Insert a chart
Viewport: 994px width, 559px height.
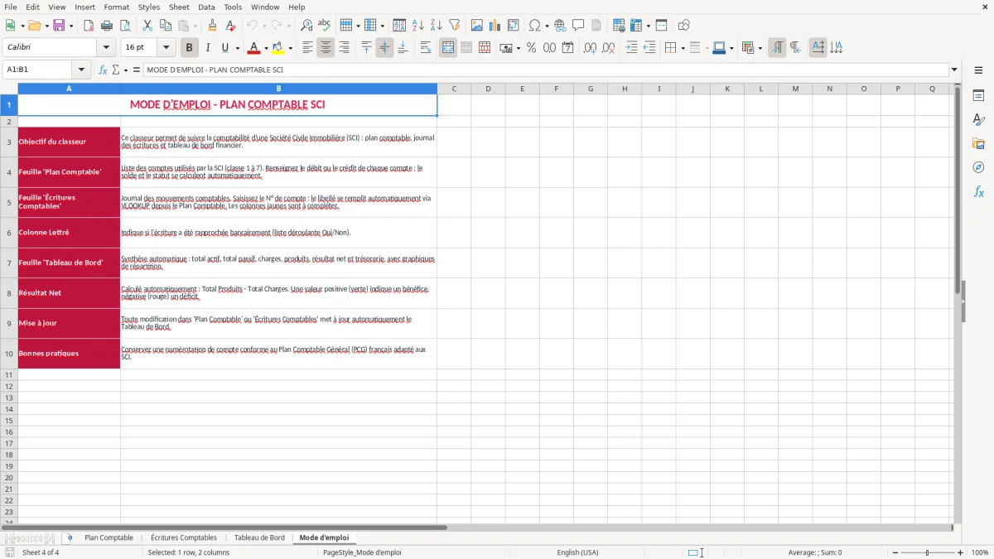click(x=495, y=26)
